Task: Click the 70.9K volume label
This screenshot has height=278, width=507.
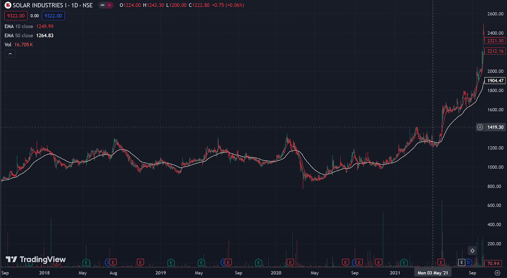Action: click(493, 263)
